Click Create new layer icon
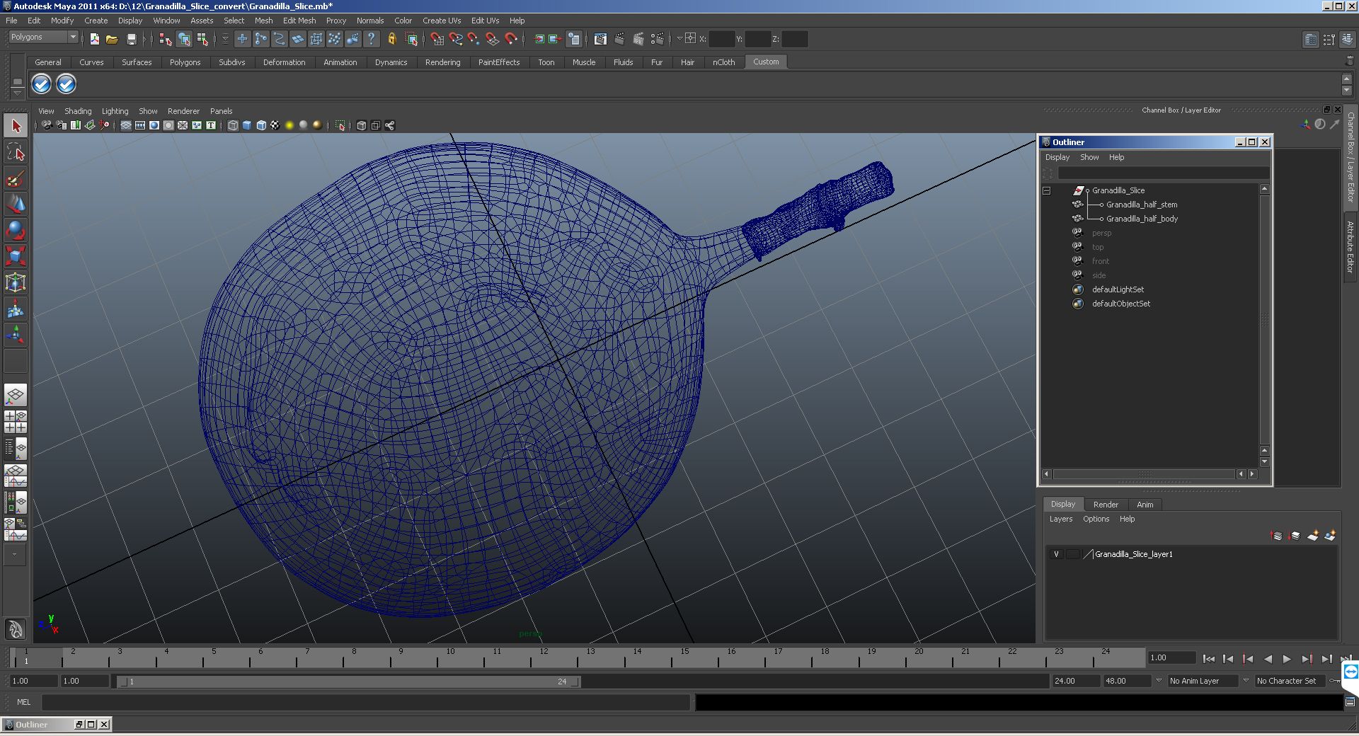 pos(1312,536)
